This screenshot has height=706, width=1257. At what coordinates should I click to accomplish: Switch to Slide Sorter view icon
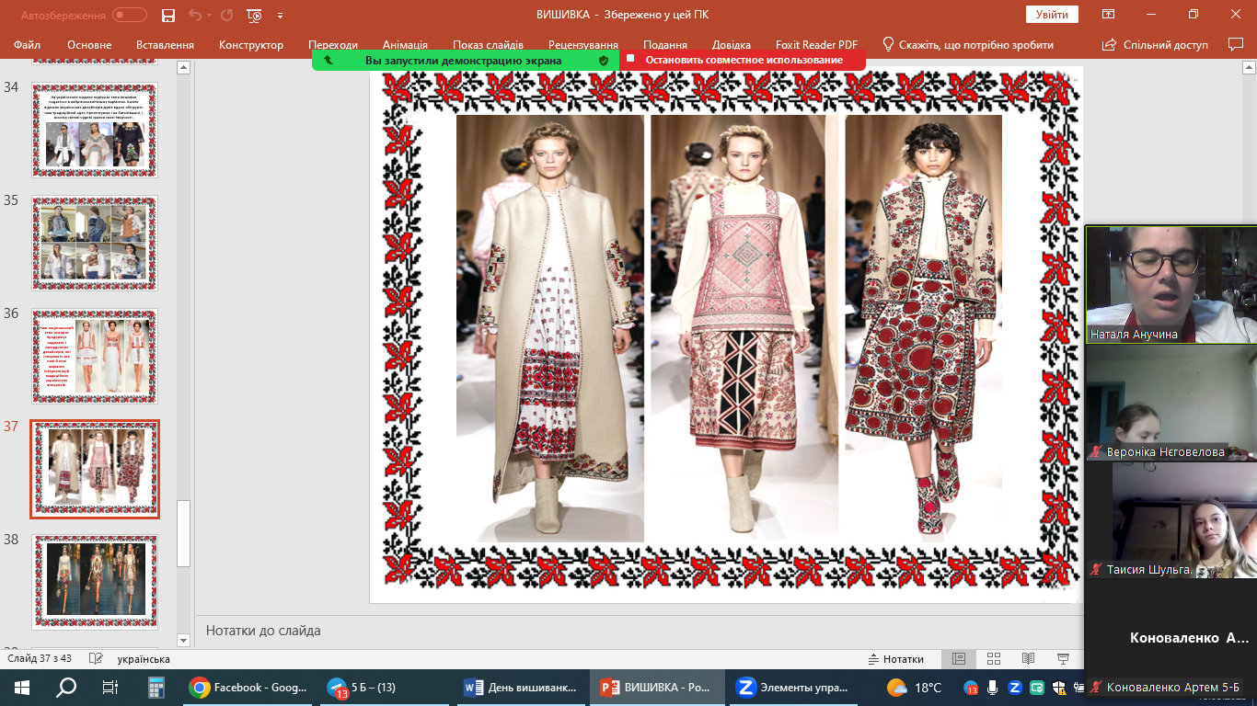click(x=994, y=659)
